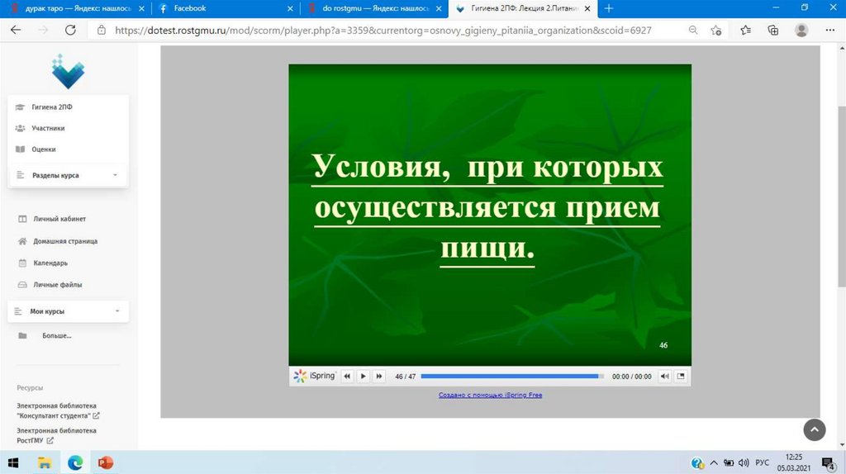
Task: Open the 'Создано с помощью iSpring Free' link
Action: 490,396
